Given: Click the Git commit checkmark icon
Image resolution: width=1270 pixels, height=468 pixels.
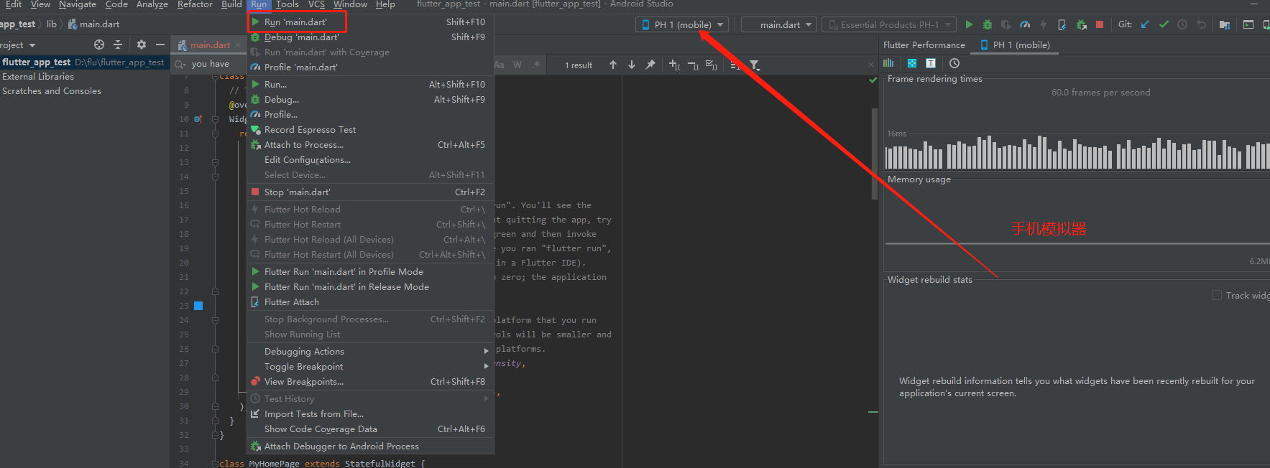Looking at the screenshot, I should click(x=1164, y=24).
